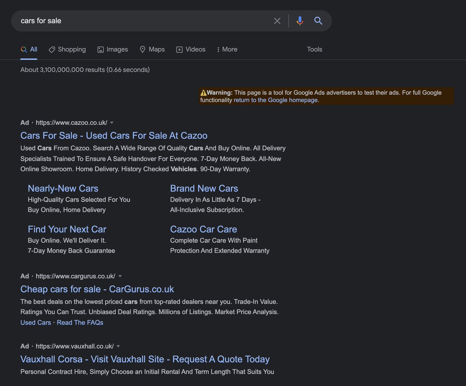Click the warning triangle icon in banner
This screenshot has height=386, width=466.
(203, 93)
